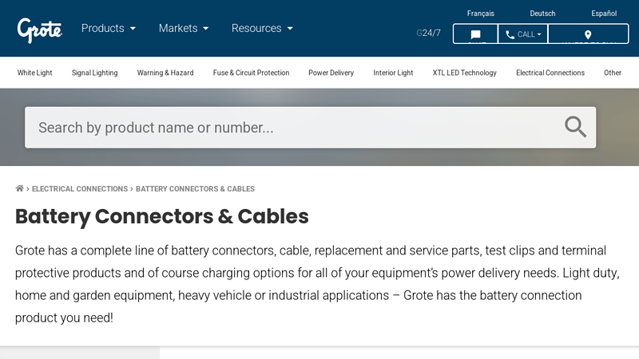
Task: Open the Other category
Action: [x=613, y=73]
